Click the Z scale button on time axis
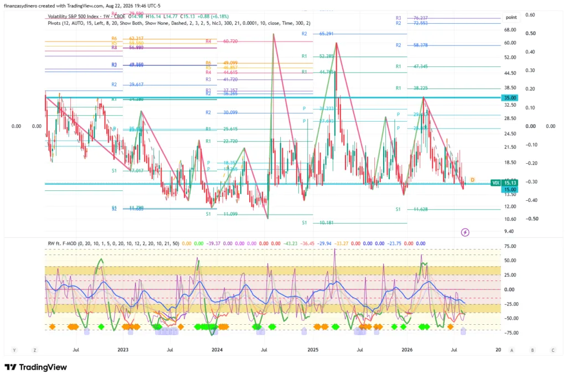The image size is (567, 379). coord(35,350)
